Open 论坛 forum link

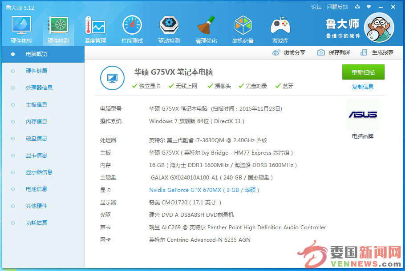click(316, 7)
